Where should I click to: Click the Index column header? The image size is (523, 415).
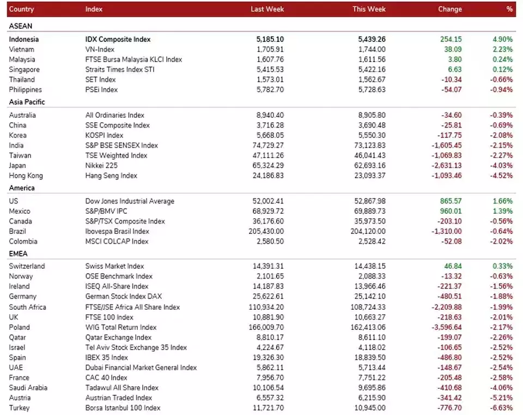pyautogui.click(x=94, y=9)
